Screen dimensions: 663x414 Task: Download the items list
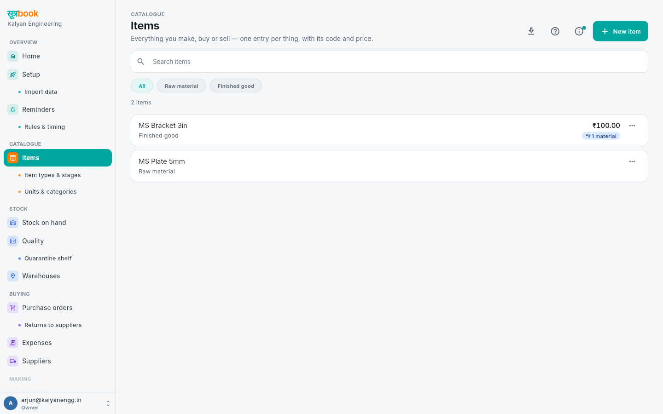coord(531,31)
